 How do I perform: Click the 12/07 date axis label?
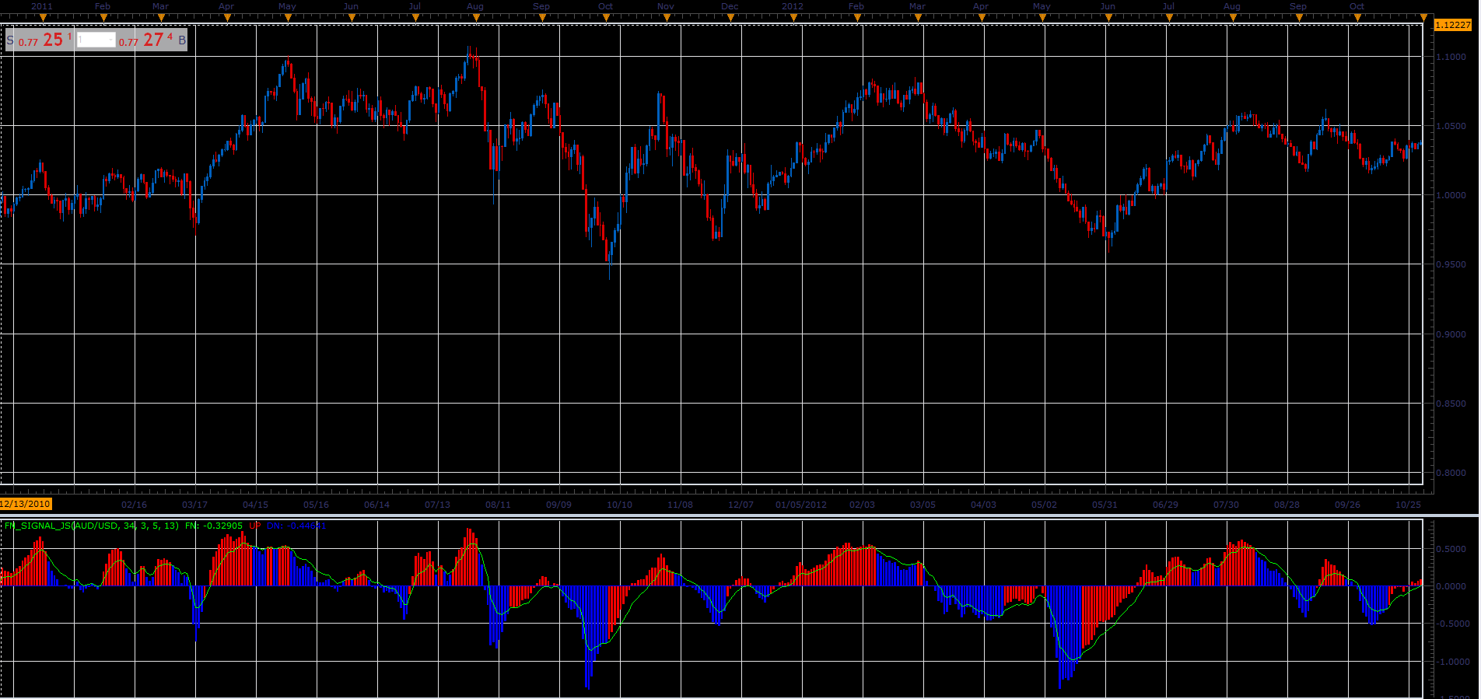coord(740,505)
